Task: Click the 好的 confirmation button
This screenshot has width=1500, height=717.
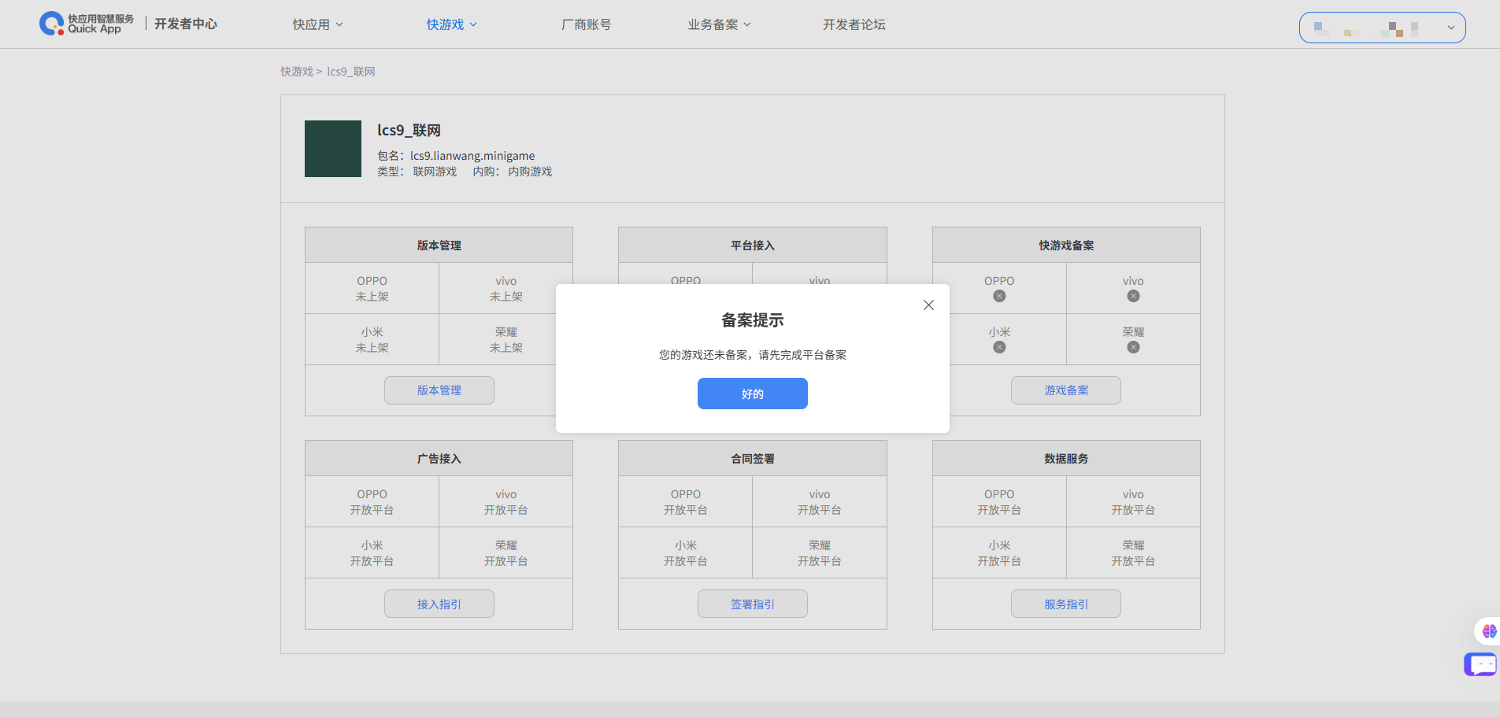Action: (x=752, y=394)
